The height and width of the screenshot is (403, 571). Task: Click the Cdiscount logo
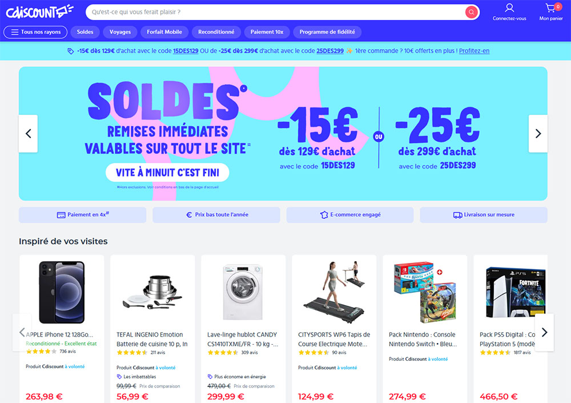click(x=40, y=11)
